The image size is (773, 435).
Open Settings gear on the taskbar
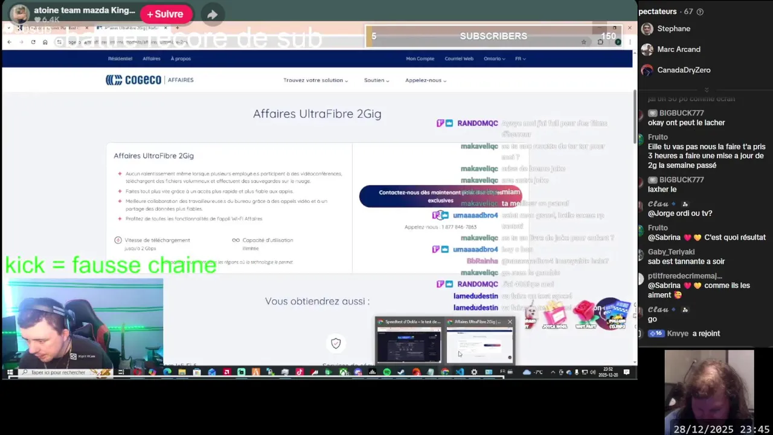[474, 372]
